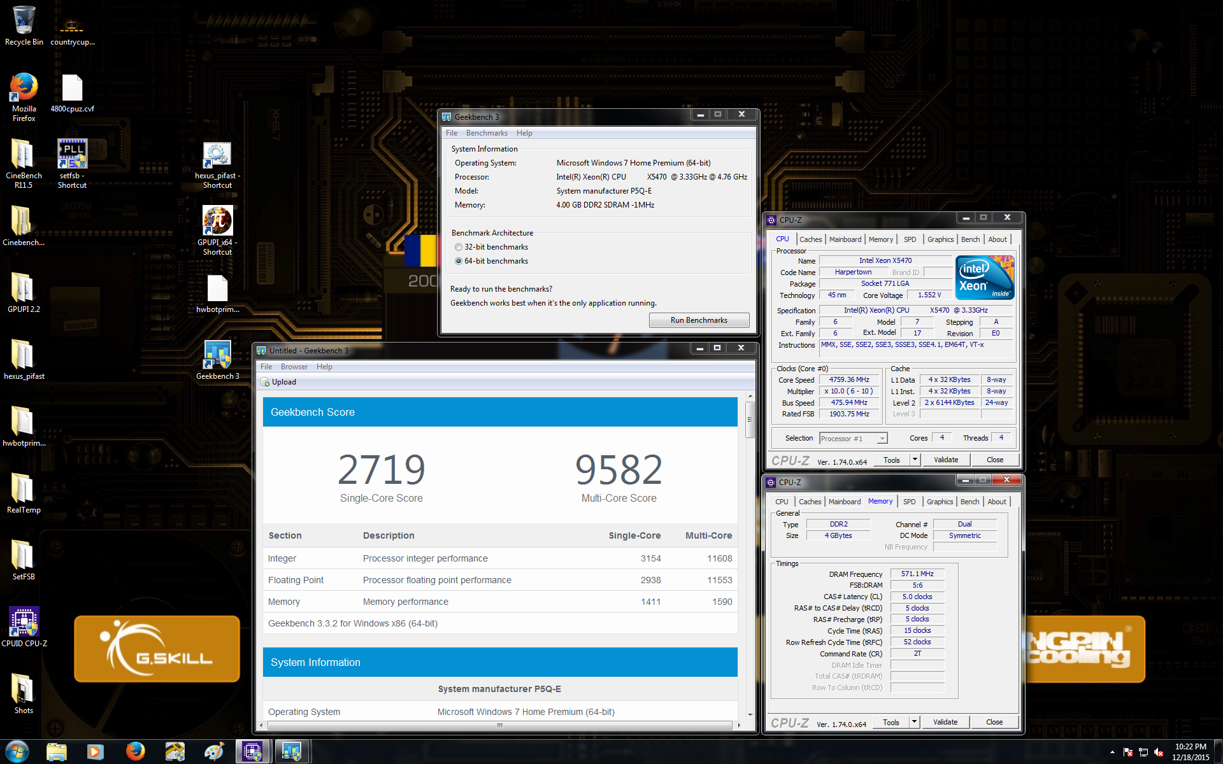Image resolution: width=1223 pixels, height=764 pixels.
Task: Click the taskbar clock showing 10:22 PM
Action: 1191,752
